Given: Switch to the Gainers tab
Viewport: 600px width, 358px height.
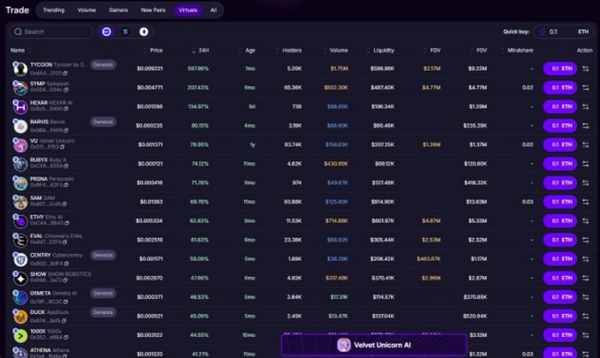Looking at the screenshot, I should (118, 10).
